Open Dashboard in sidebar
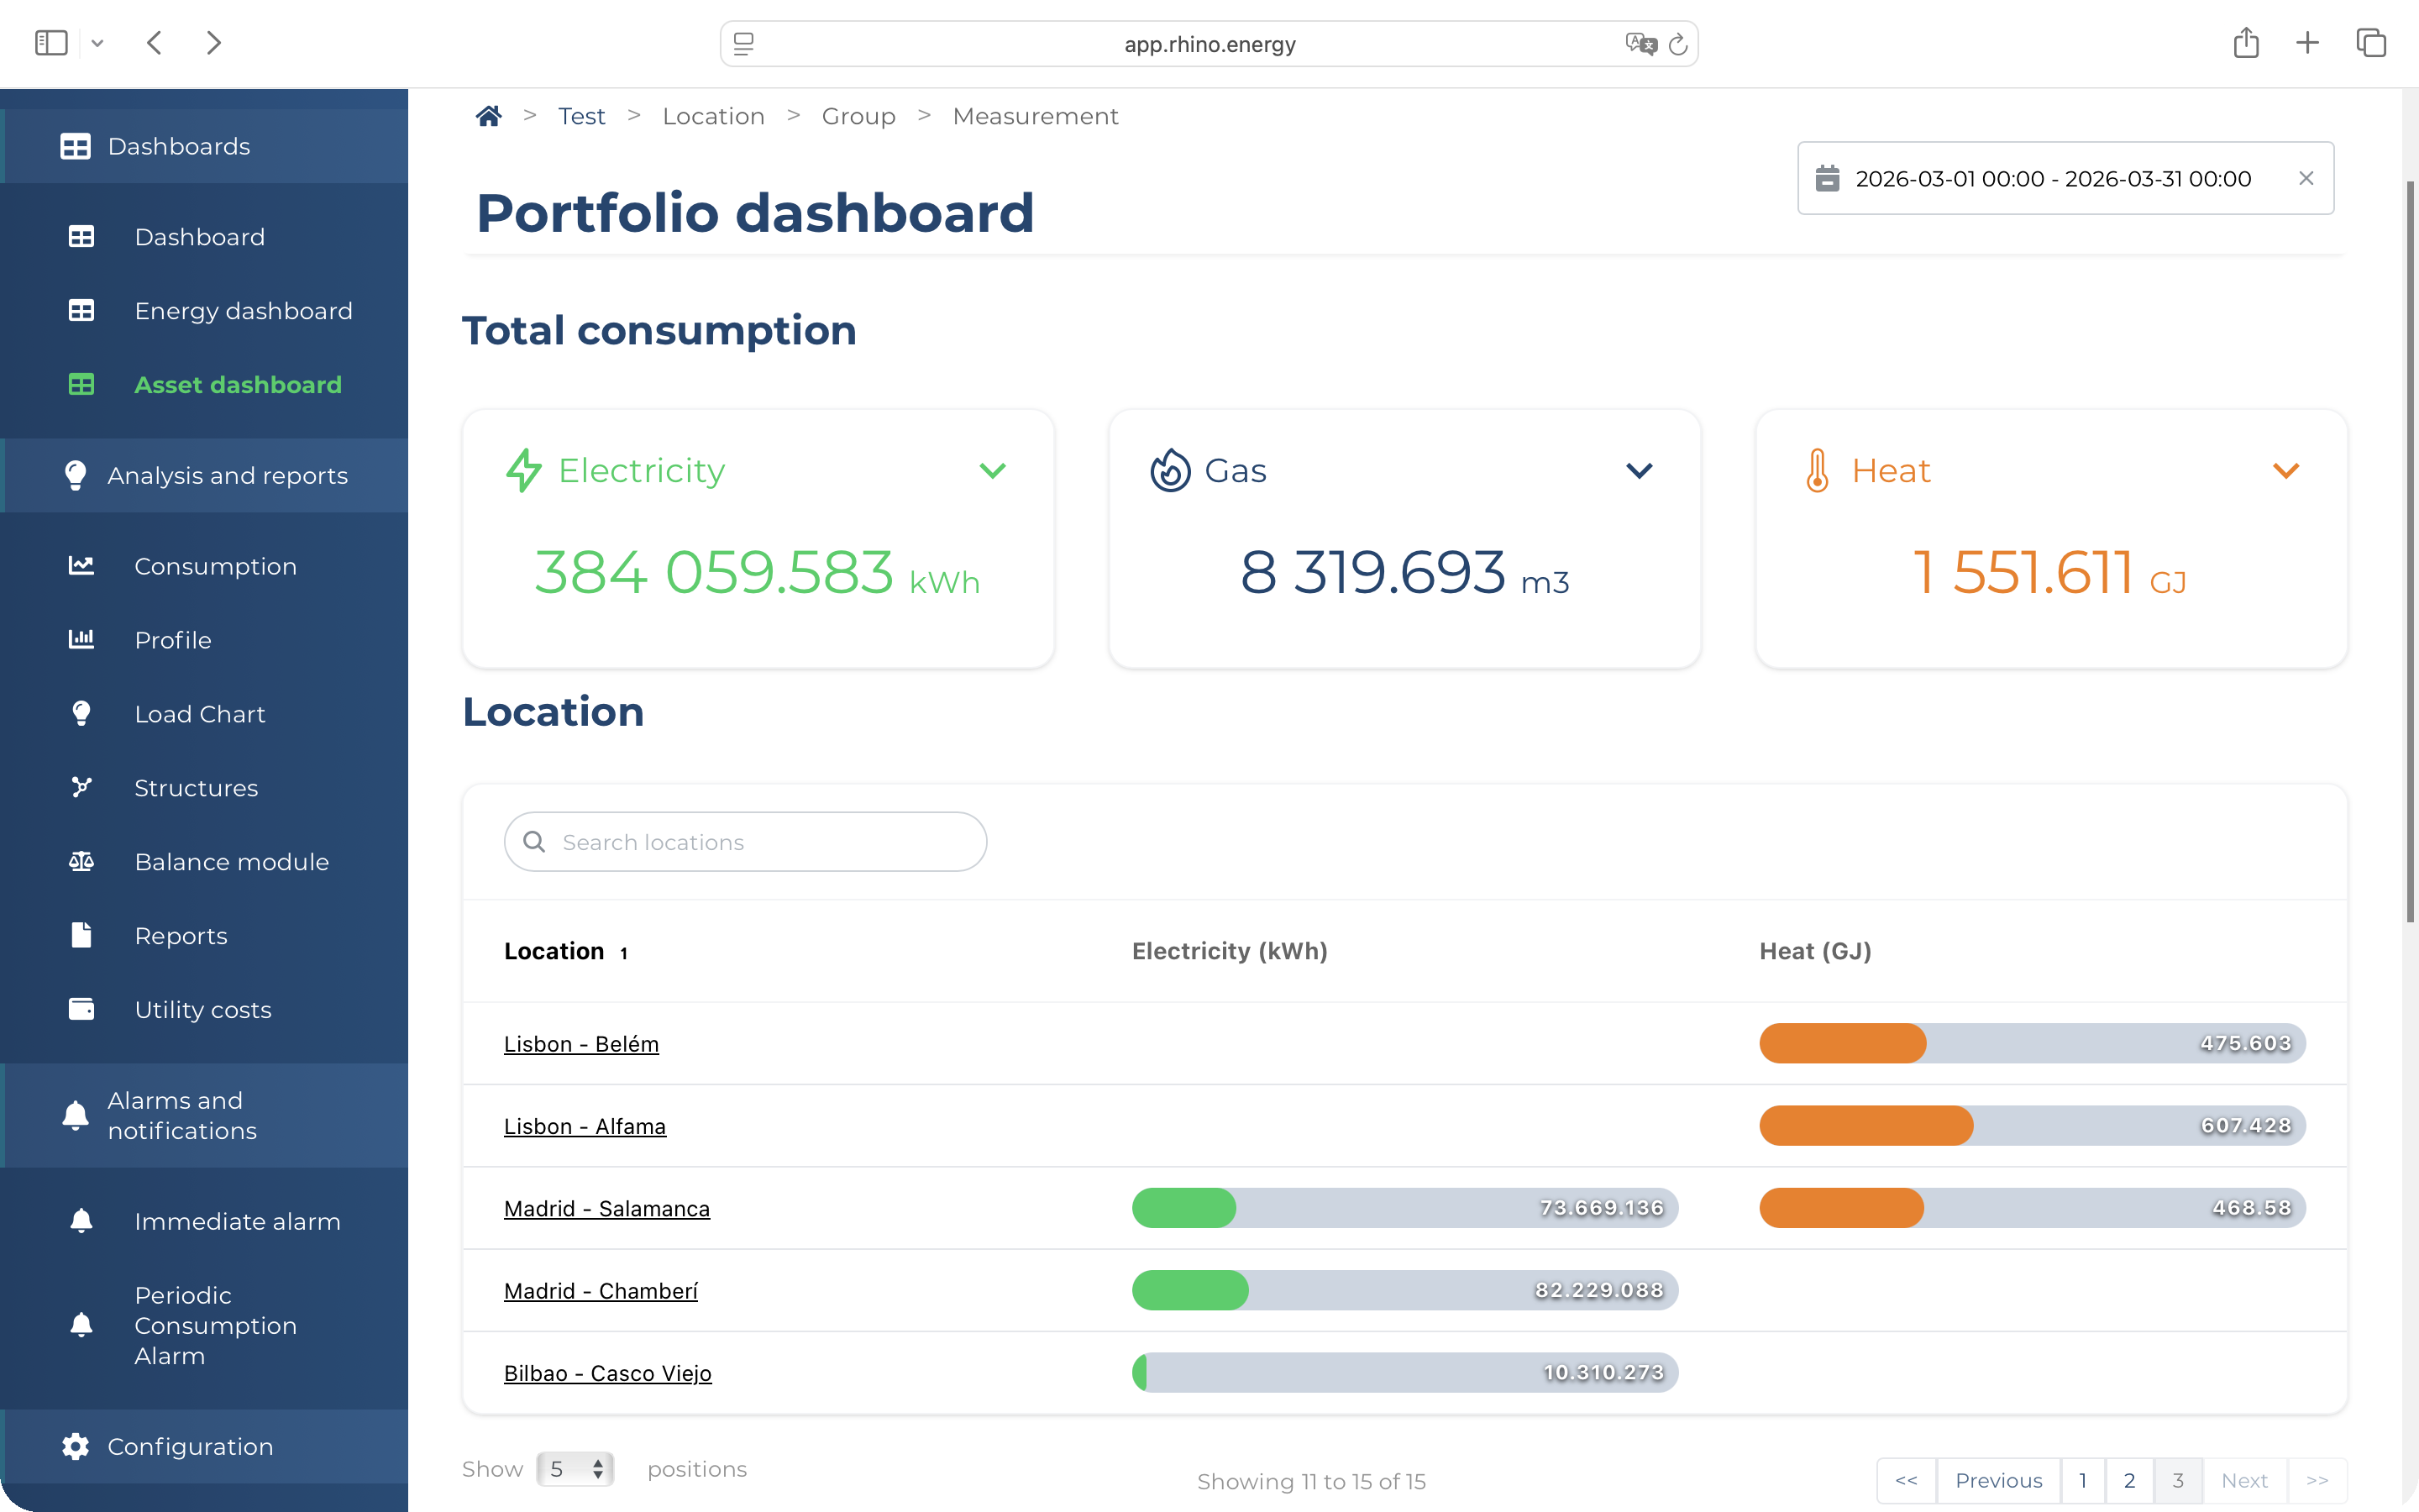Screen dimensions: 2419x1512 (x=200, y=237)
